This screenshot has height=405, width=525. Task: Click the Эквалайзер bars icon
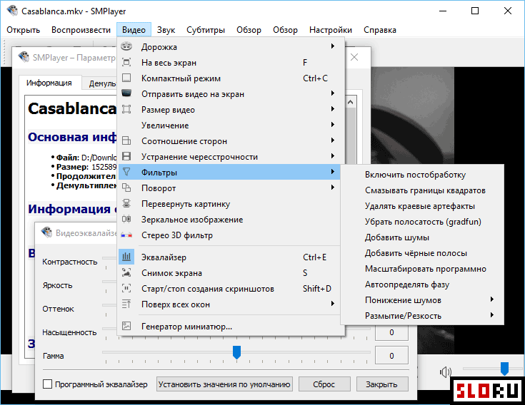pyautogui.click(x=126, y=257)
